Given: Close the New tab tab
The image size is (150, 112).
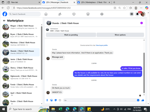Looking at the screenshot, I should (39, 2).
